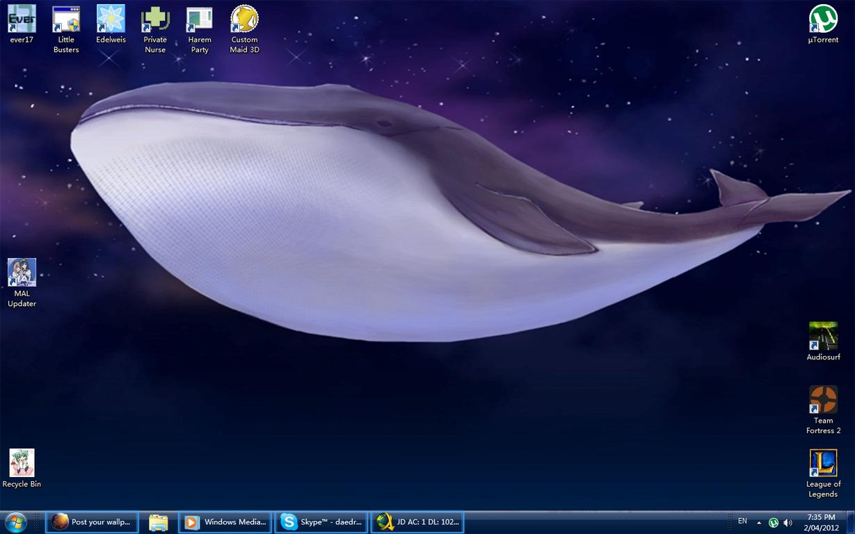Open the µTorrent desktop shortcut
The image size is (855, 534).
[823, 19]
